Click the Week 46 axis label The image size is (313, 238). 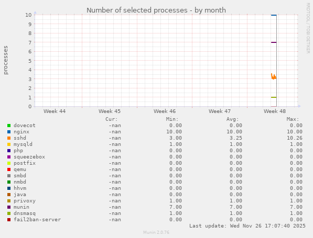(165, 111)
